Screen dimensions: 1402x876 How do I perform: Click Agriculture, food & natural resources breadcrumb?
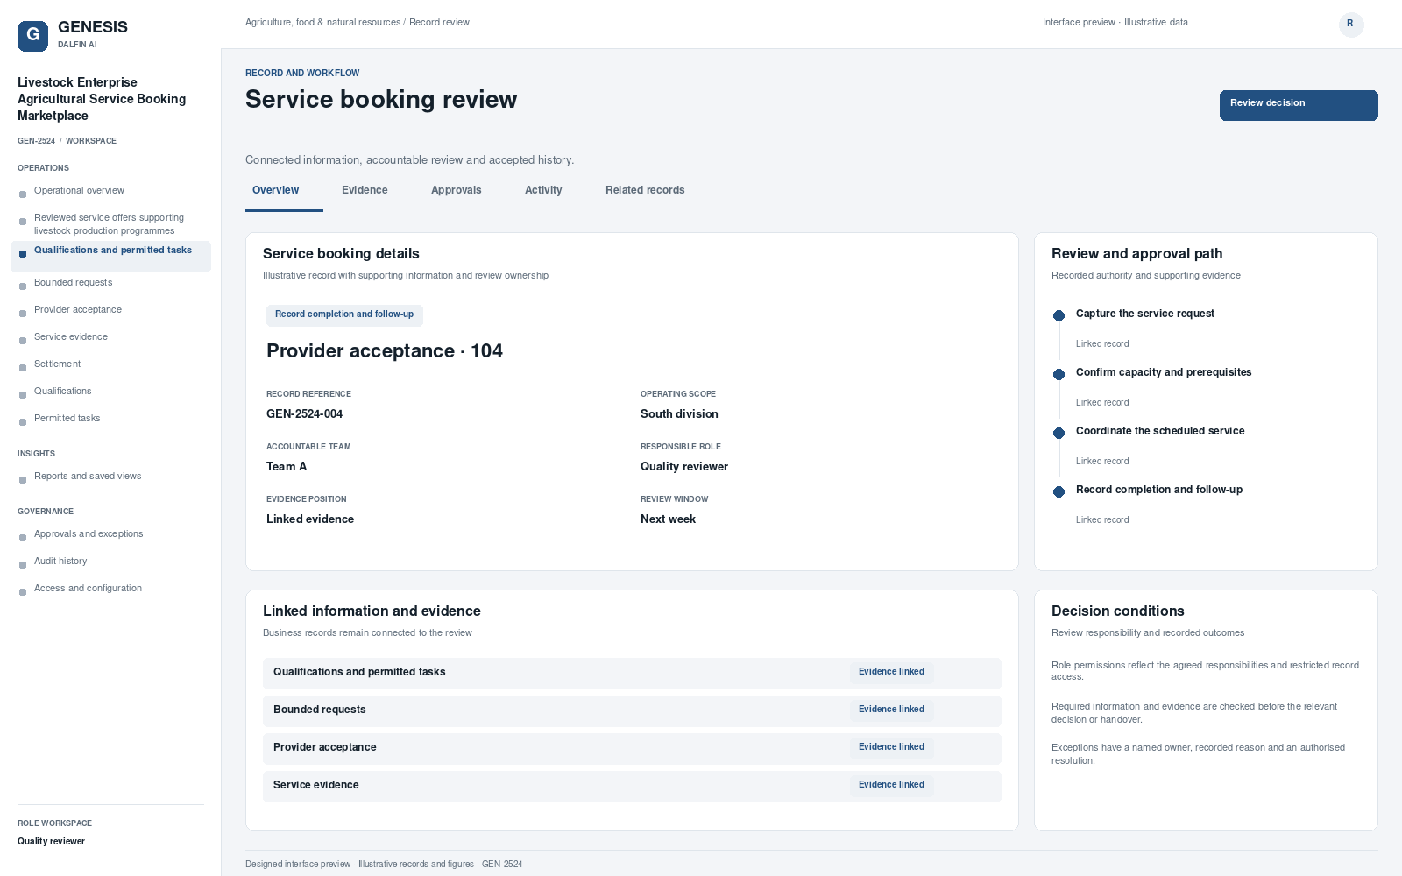[322, 23]
